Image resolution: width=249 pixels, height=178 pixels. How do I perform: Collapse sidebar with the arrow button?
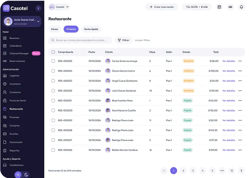pyautogui.click(x=38, y=8)
